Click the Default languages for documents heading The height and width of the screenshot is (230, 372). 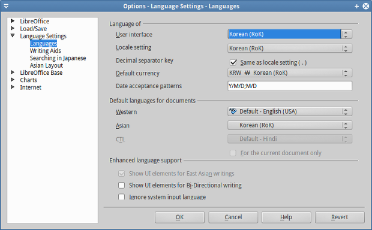pyautogui.click(x=152, y=101)
